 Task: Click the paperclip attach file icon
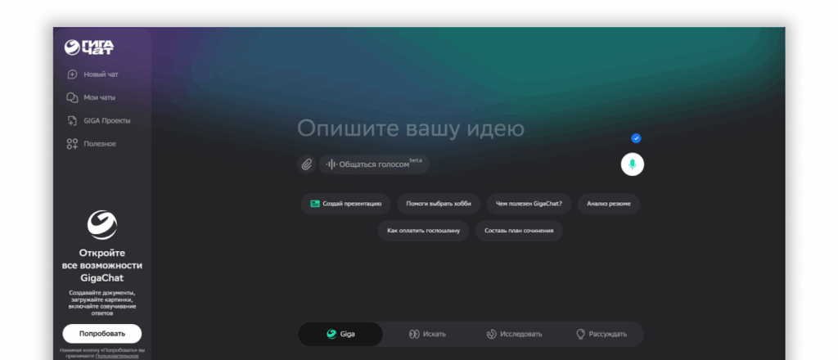pos(306,164)
